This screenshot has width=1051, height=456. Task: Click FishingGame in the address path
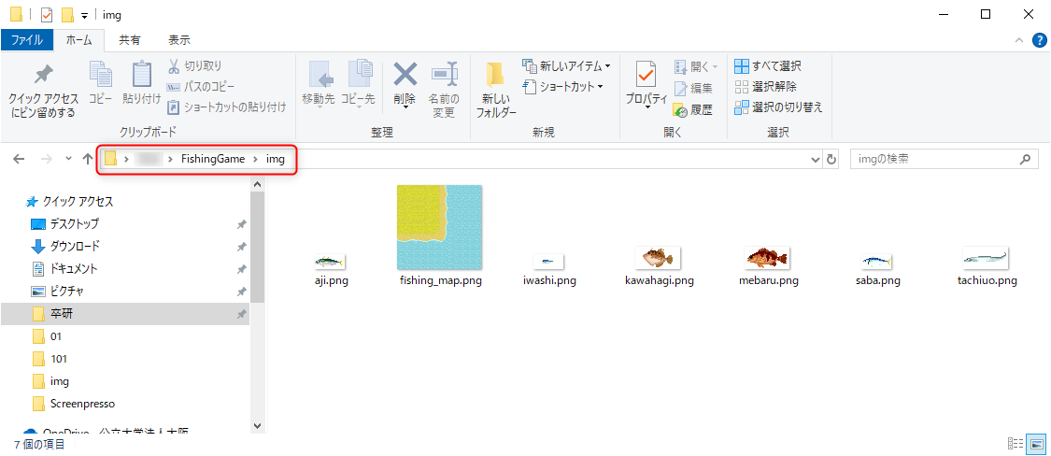tap(213, 159)
